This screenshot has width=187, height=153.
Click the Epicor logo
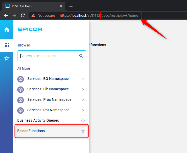(30, 29)
